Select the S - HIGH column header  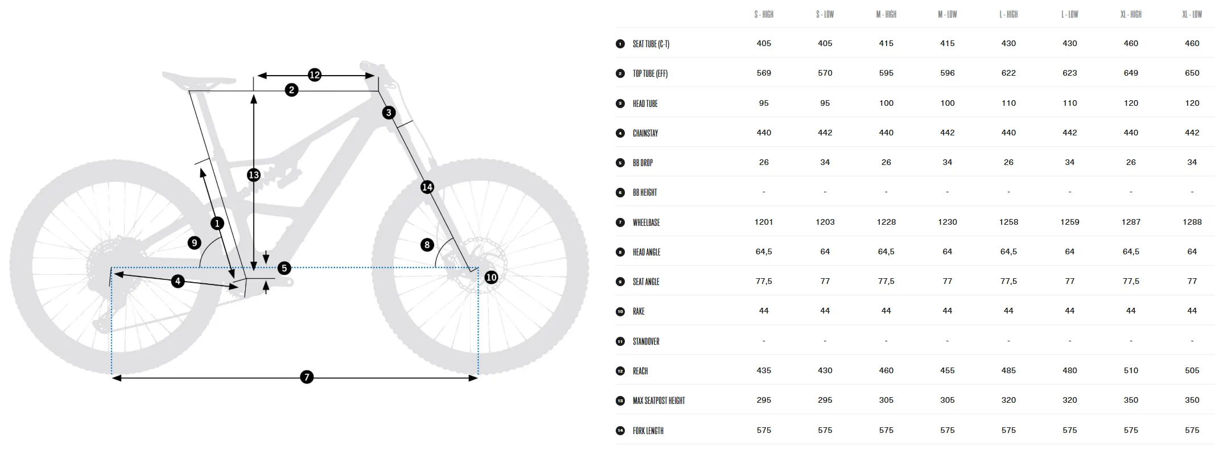pyautogui.click(x=764, y=14)
